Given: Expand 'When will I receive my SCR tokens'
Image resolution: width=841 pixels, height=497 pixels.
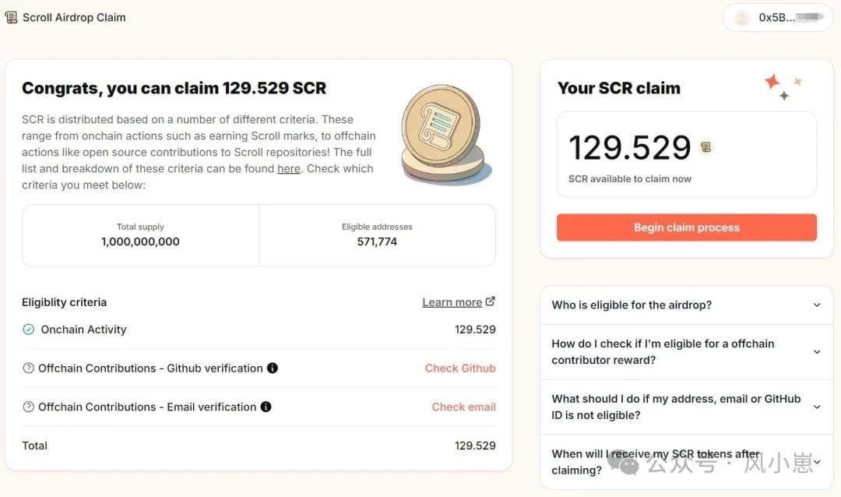Looking at the screenshot, I should [687, 462].
